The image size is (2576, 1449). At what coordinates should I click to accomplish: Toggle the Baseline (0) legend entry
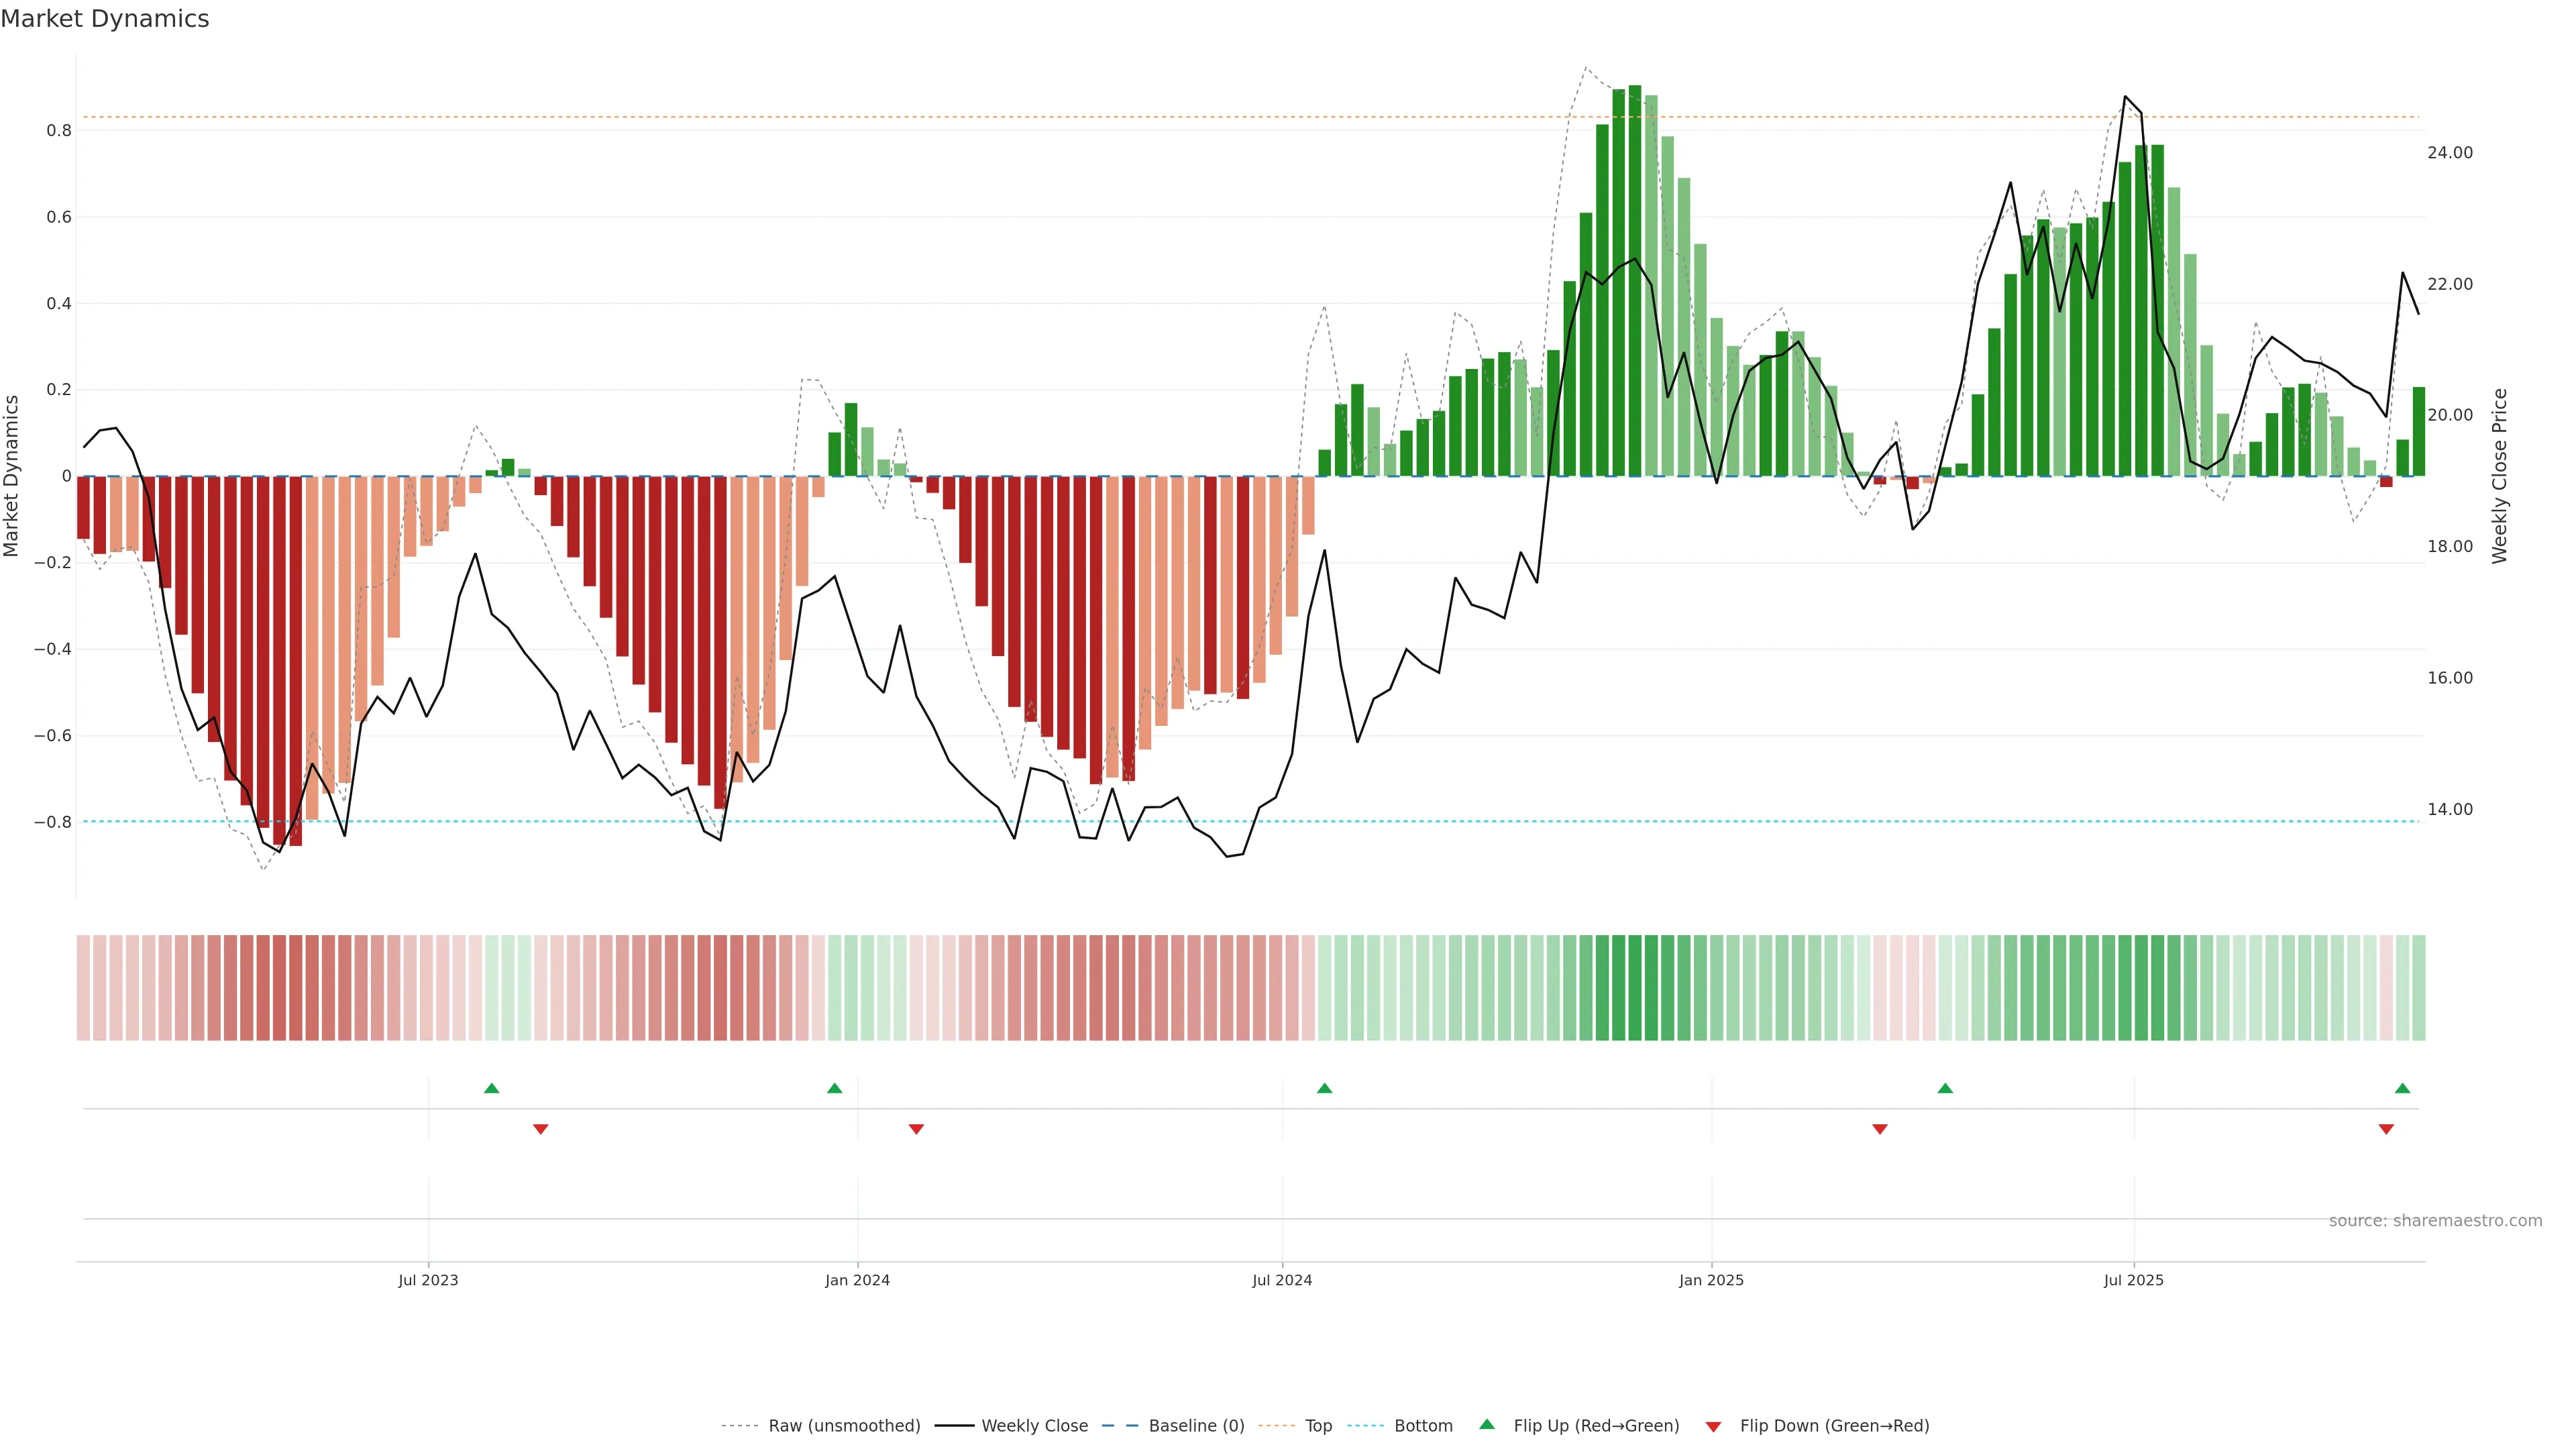click(x=1196, y=1426)
